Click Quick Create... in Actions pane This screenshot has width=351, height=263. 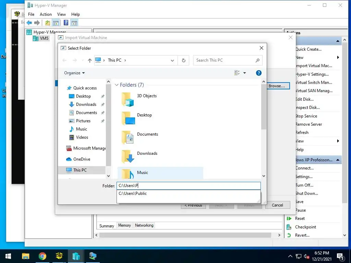coord(308,49)
